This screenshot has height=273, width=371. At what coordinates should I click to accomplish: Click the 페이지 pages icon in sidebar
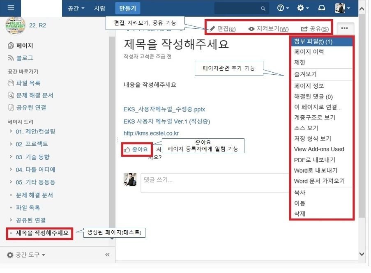[x=11, y=46]
